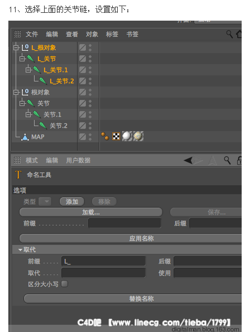Click the attribute manager search icon
Viewport: 245px width, 332px height.
[228, 161]
